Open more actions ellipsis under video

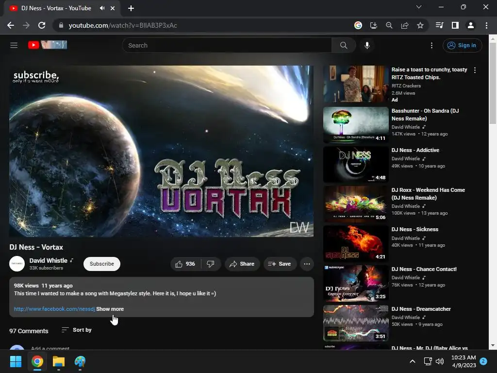click(x=307, y=264)
